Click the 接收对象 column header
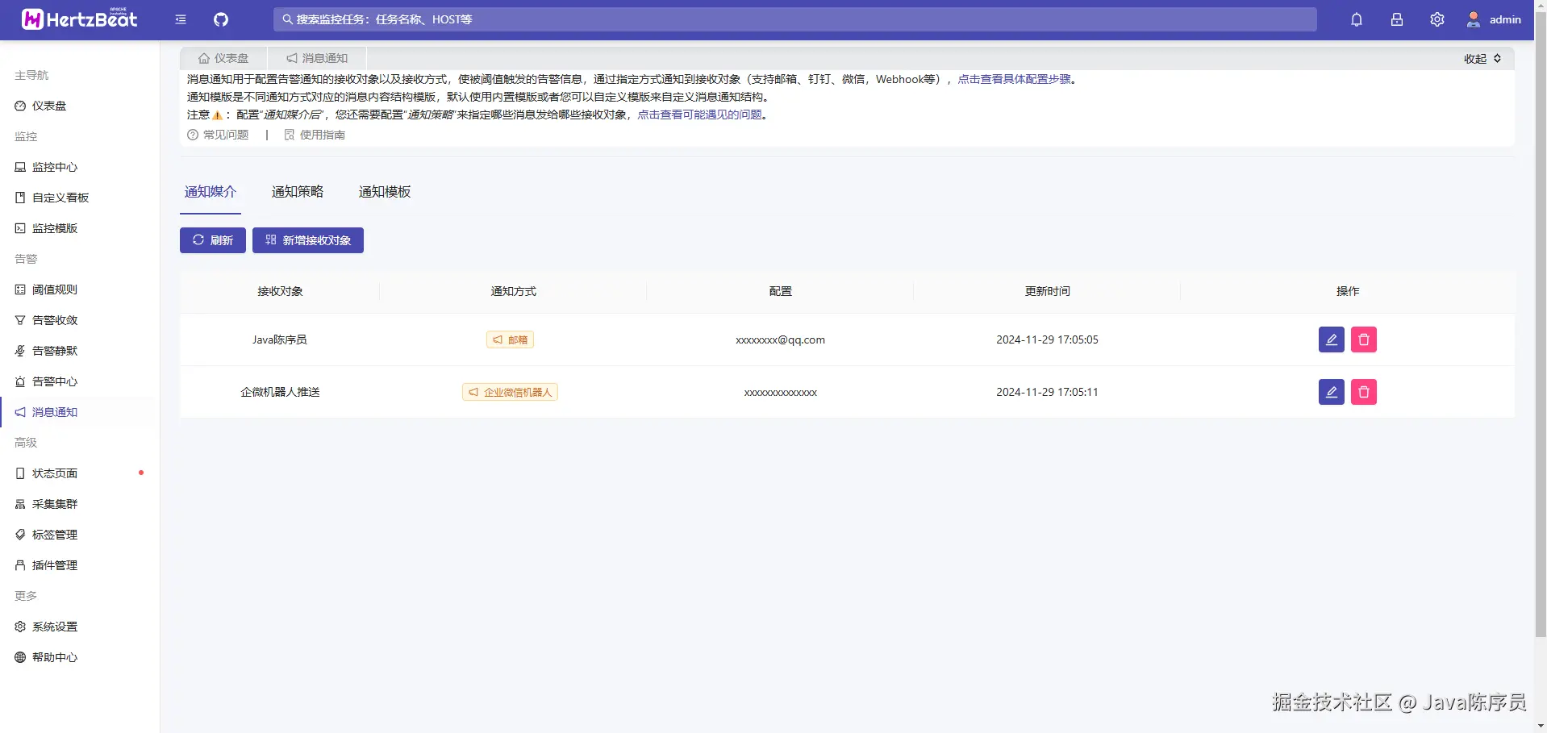1547x733 pixels. click(280, 291)
